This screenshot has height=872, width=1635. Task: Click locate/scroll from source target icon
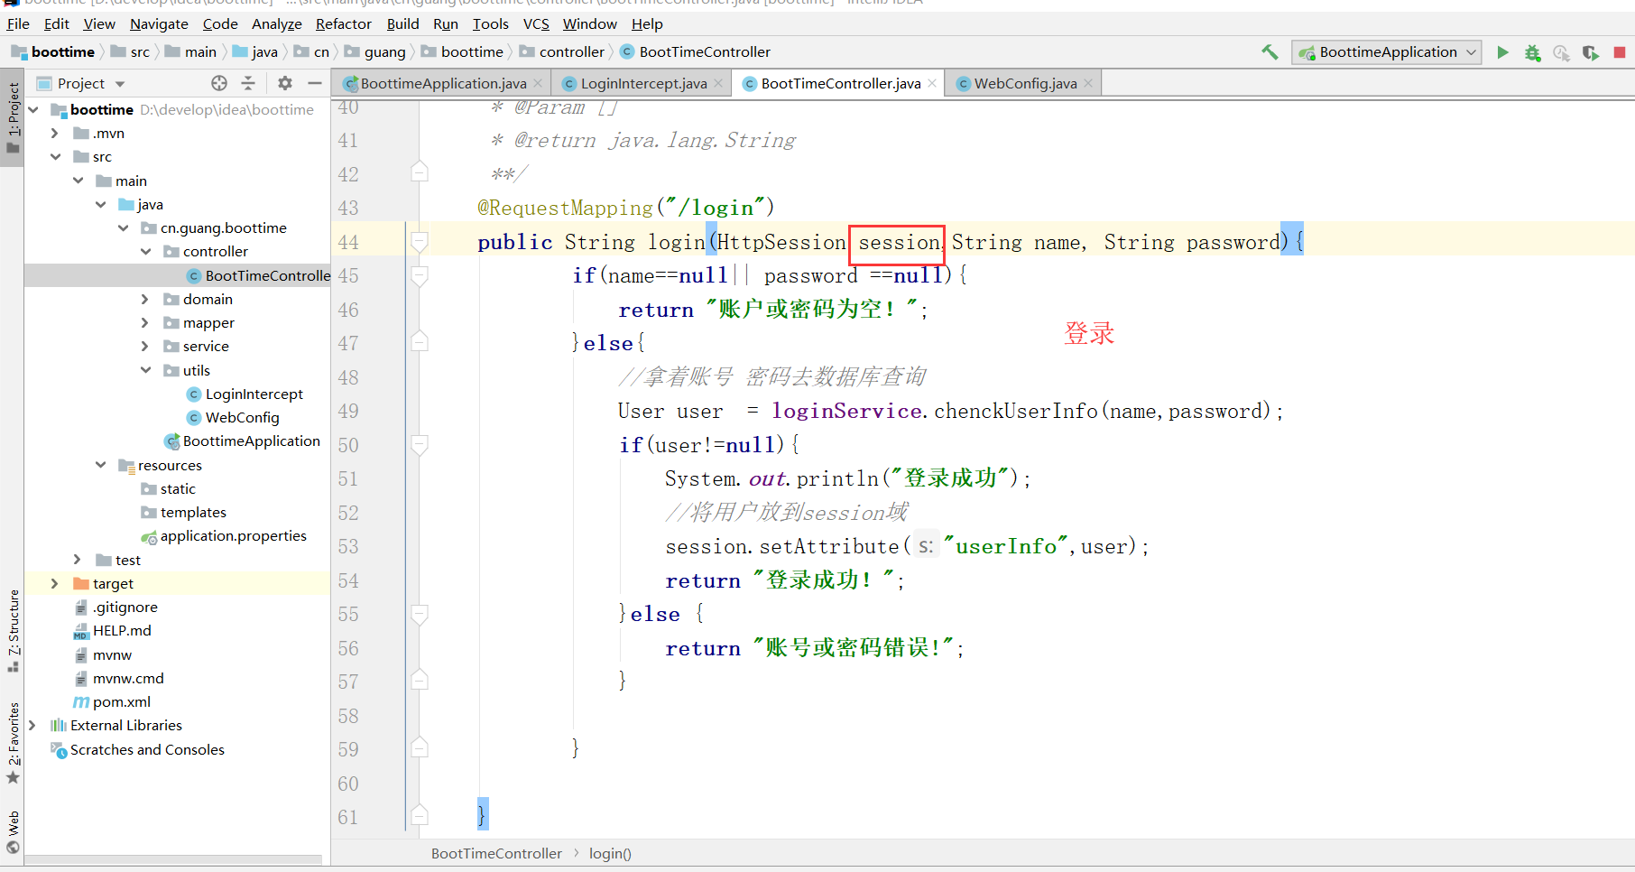219,83
